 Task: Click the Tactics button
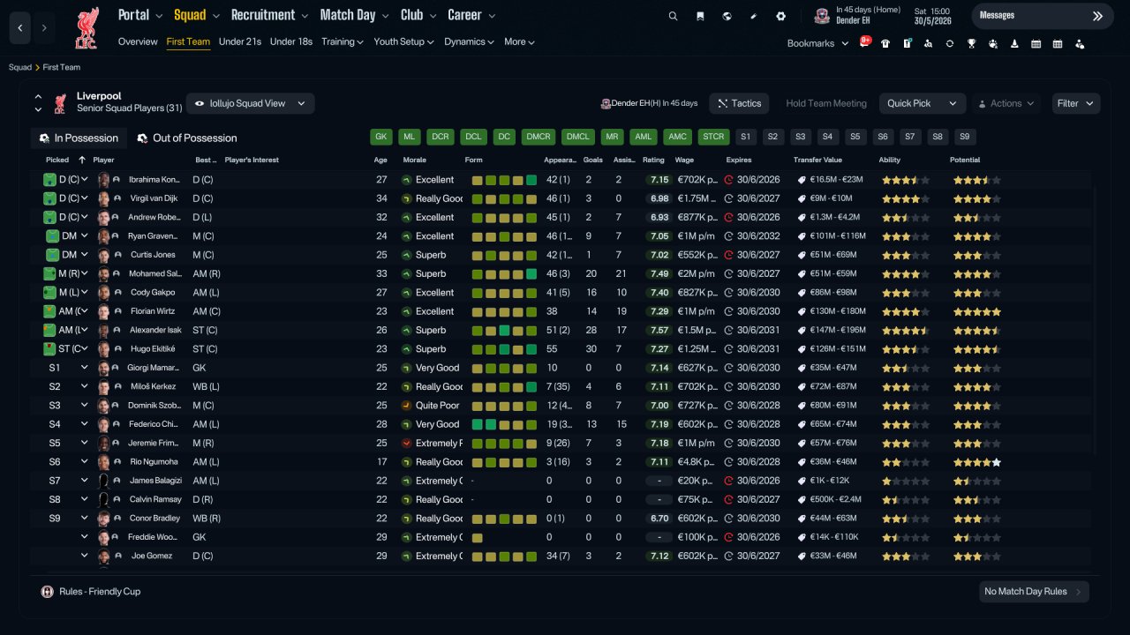pyautogui.click(x=740, y=103)
